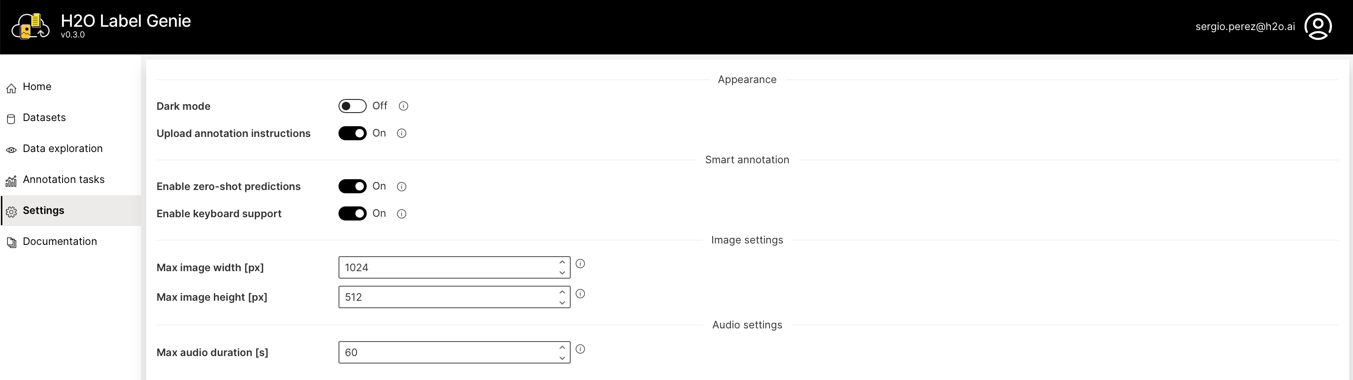
Task: Click info icon for Upload annotation instructions
Action: (401, 133)
